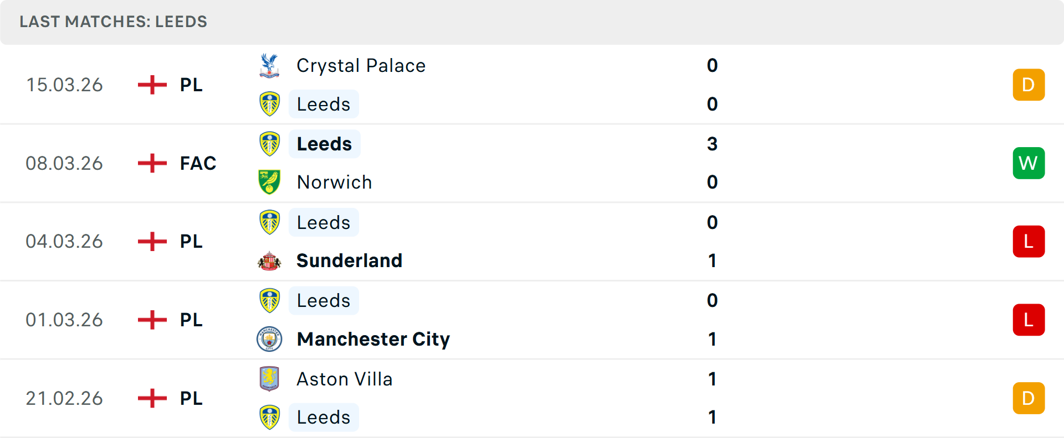Click the Aston Villa club crest
This screenshot has height=438, width=1064.
(269, 379)
